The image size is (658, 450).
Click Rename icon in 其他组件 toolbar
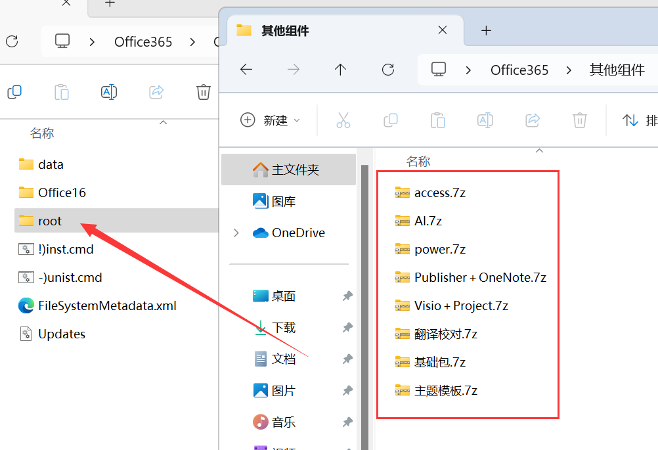485,120
